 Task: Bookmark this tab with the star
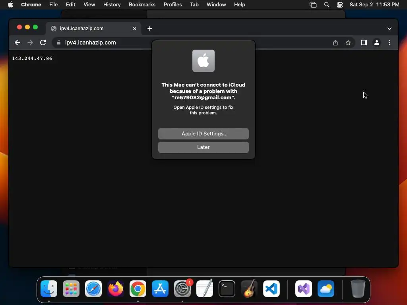click(348, 42)
